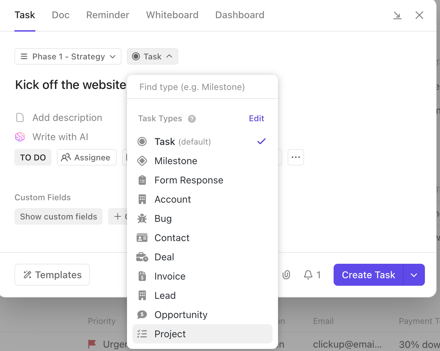Set the TO DO status badge
The width and height of the screenshot is (440, 351).
pos(33,157)
